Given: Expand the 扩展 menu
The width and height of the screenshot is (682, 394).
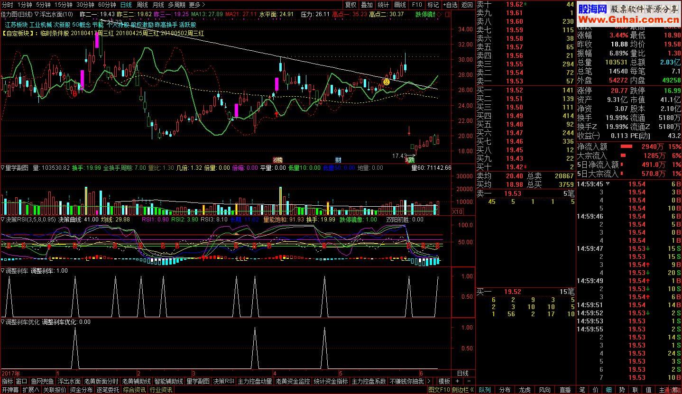Looking at the screenshot, I should [30, 390].
